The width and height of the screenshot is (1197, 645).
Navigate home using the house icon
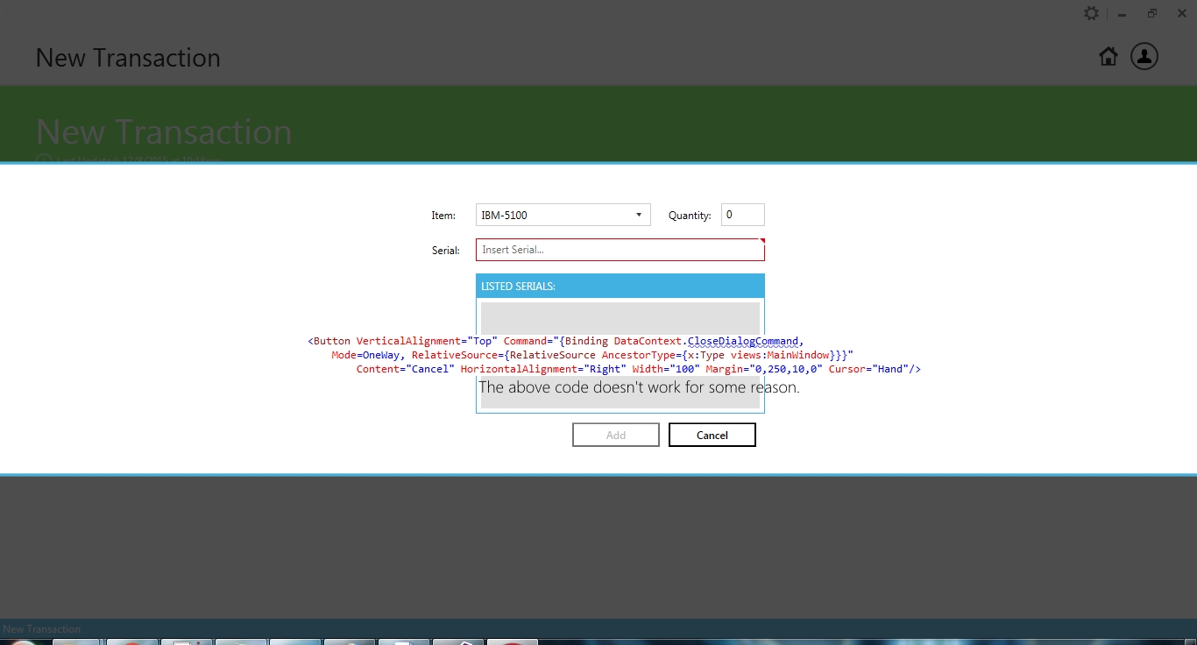[1108, 56]
